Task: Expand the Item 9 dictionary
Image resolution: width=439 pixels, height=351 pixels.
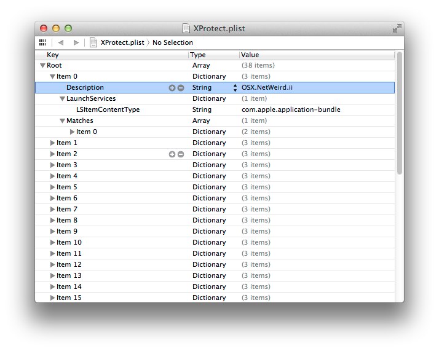Action: 52,232
